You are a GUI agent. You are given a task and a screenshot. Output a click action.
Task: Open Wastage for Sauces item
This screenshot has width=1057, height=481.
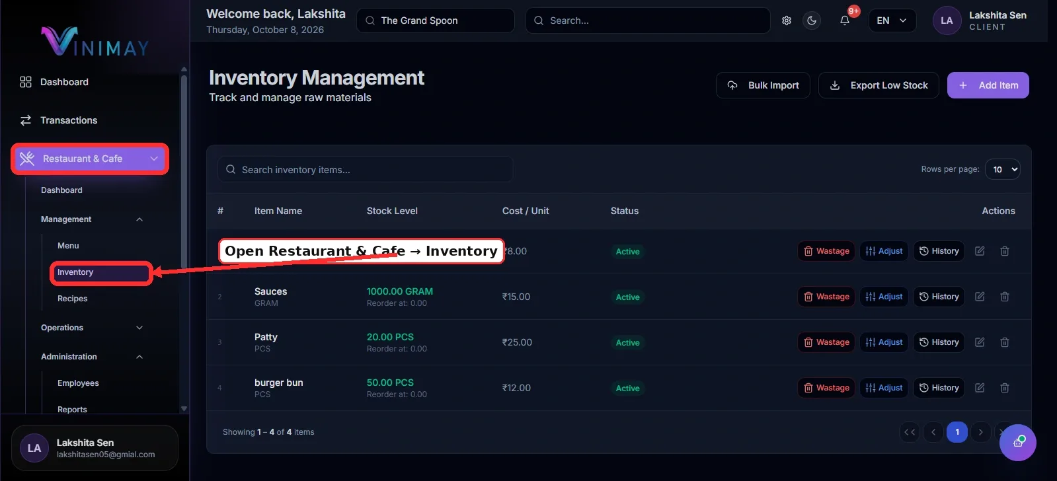(x=826, y=297)
